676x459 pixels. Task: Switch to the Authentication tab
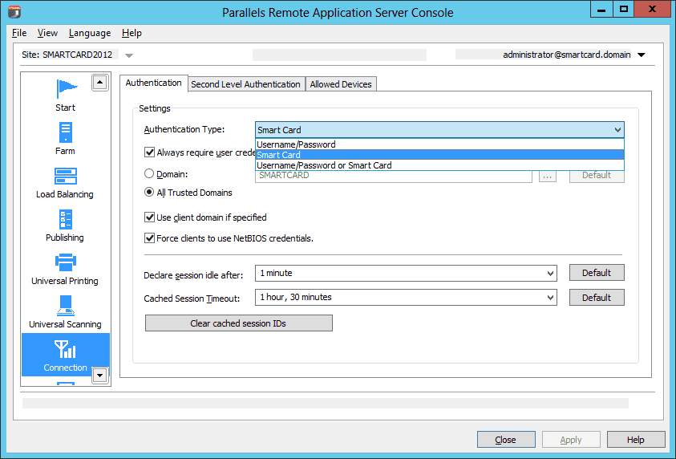[153, 83]
